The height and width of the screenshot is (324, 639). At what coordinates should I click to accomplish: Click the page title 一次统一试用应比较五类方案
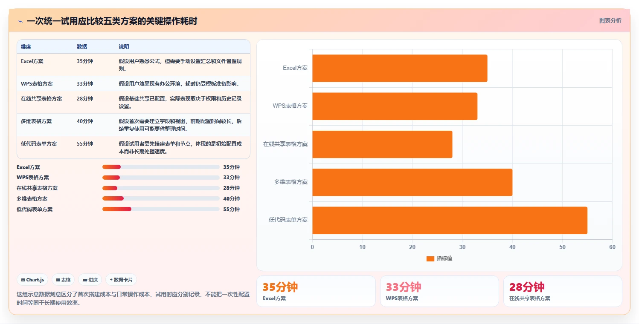[x=112, y=21]
